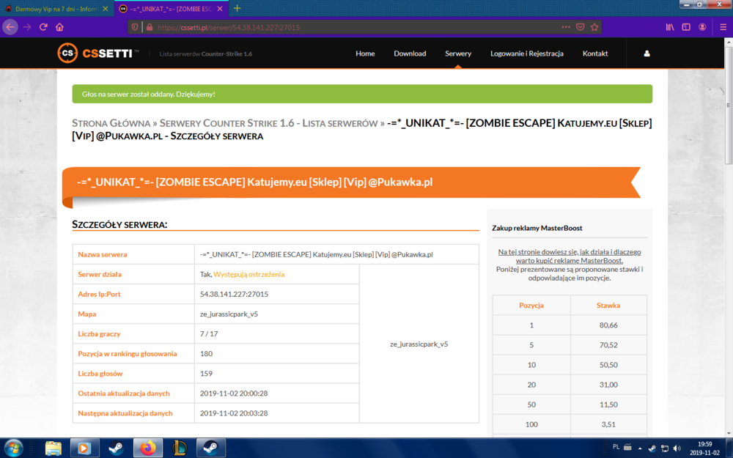
Task: Click the orange server name banner title
Action: click(x=255, y=182)
